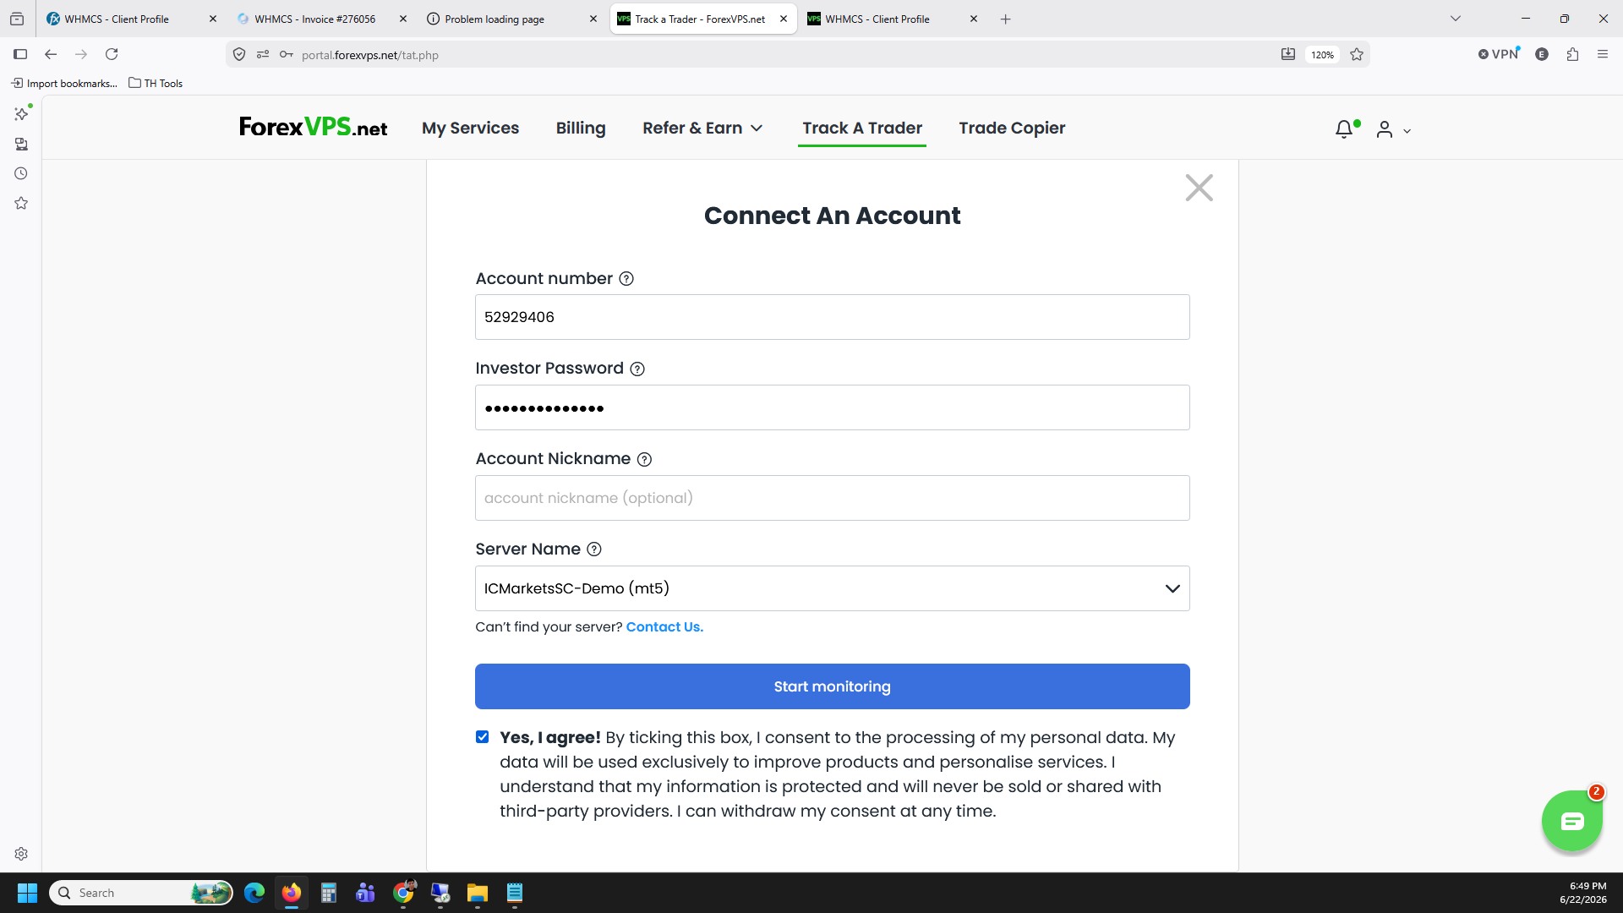
Task: Switch to WHMCS Invoice #276056 tab
Action: pos(313,19)
